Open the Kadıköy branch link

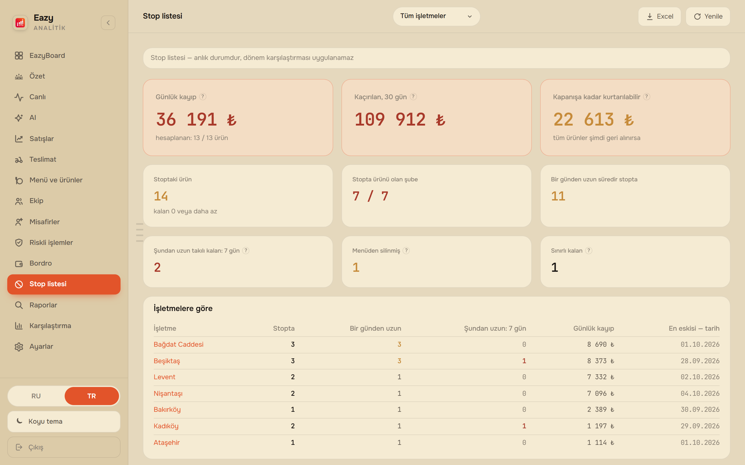(166, 426)
